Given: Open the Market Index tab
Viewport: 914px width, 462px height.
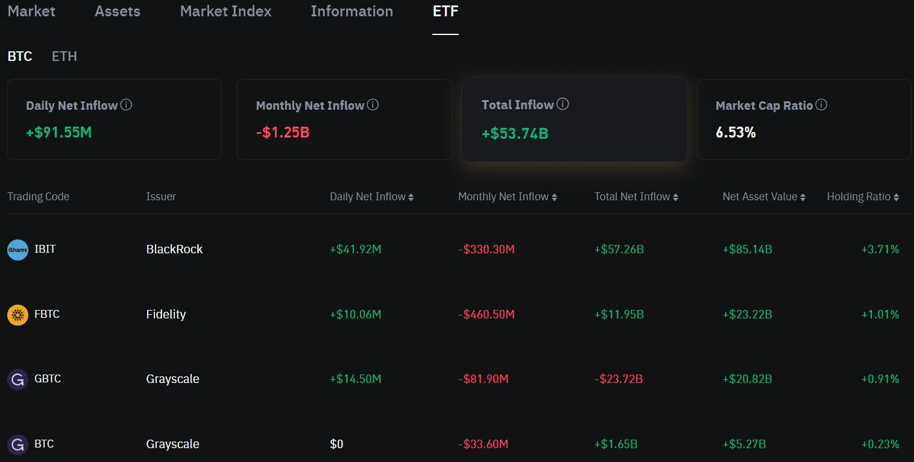Looking at the screenshot, I should click(226, 11).
